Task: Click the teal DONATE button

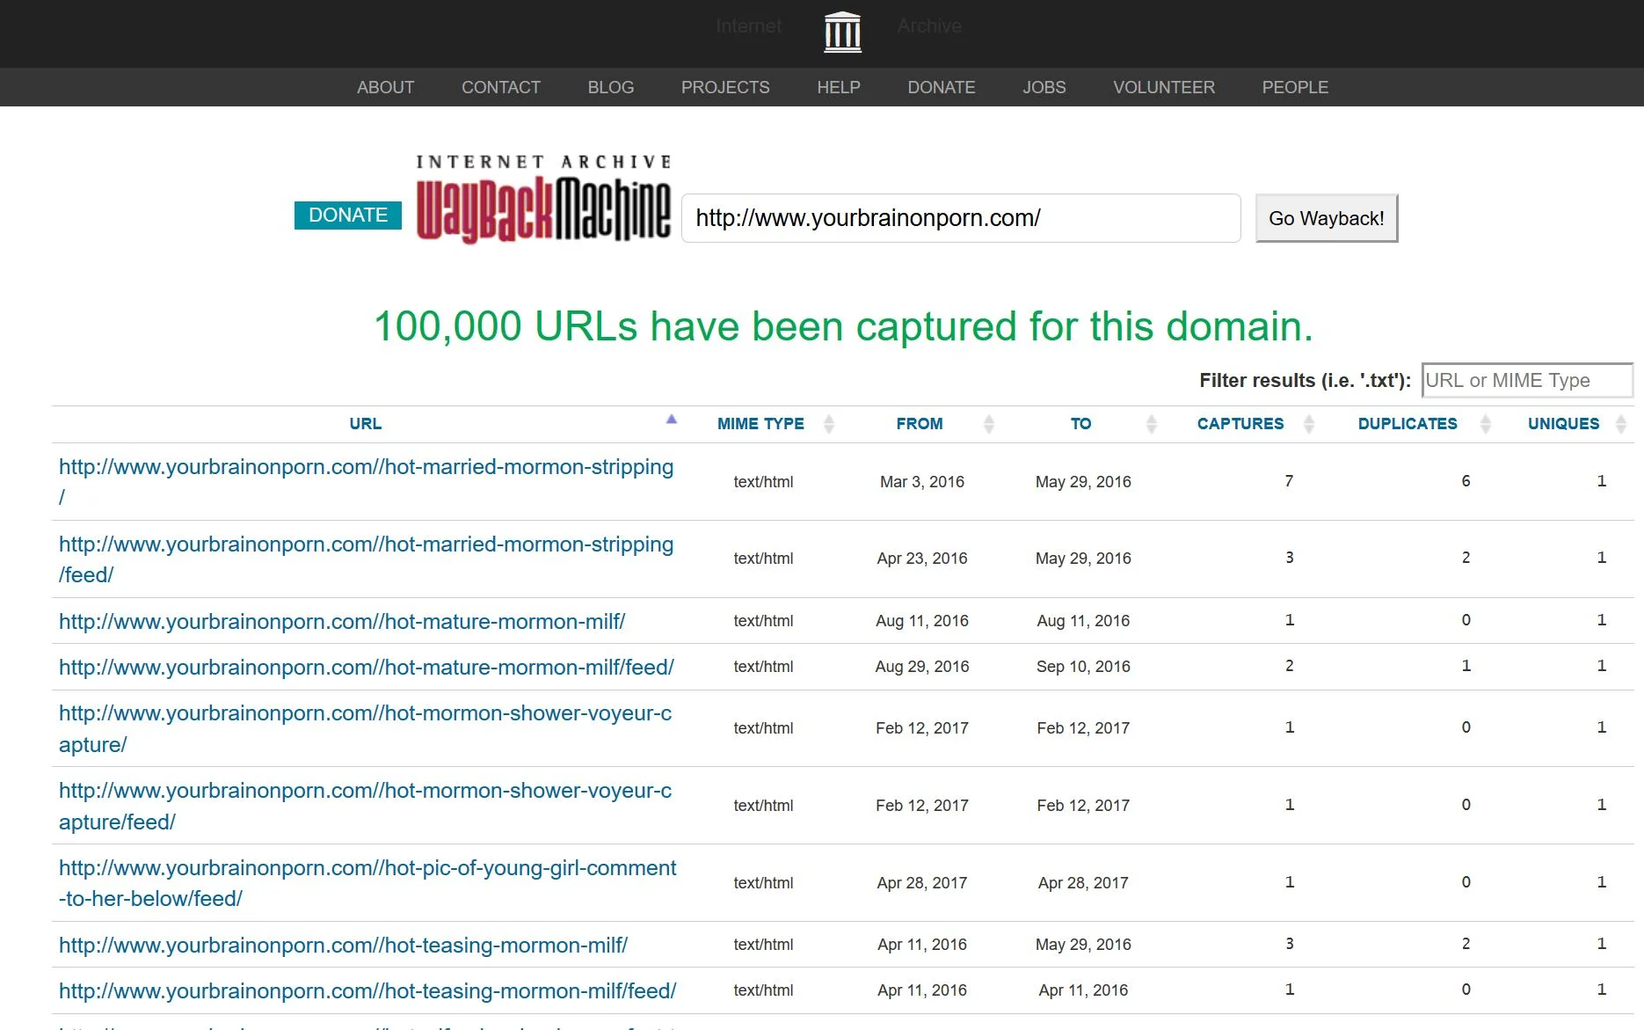Action: tap(347, 215)
